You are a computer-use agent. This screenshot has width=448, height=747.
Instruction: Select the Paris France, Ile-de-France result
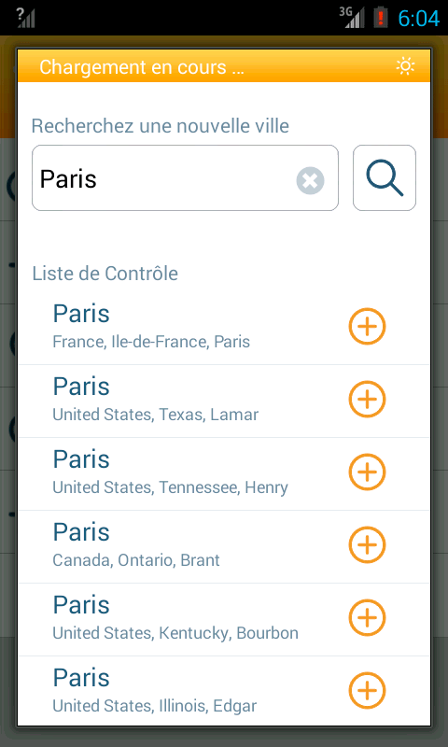(x=224, y=329)
